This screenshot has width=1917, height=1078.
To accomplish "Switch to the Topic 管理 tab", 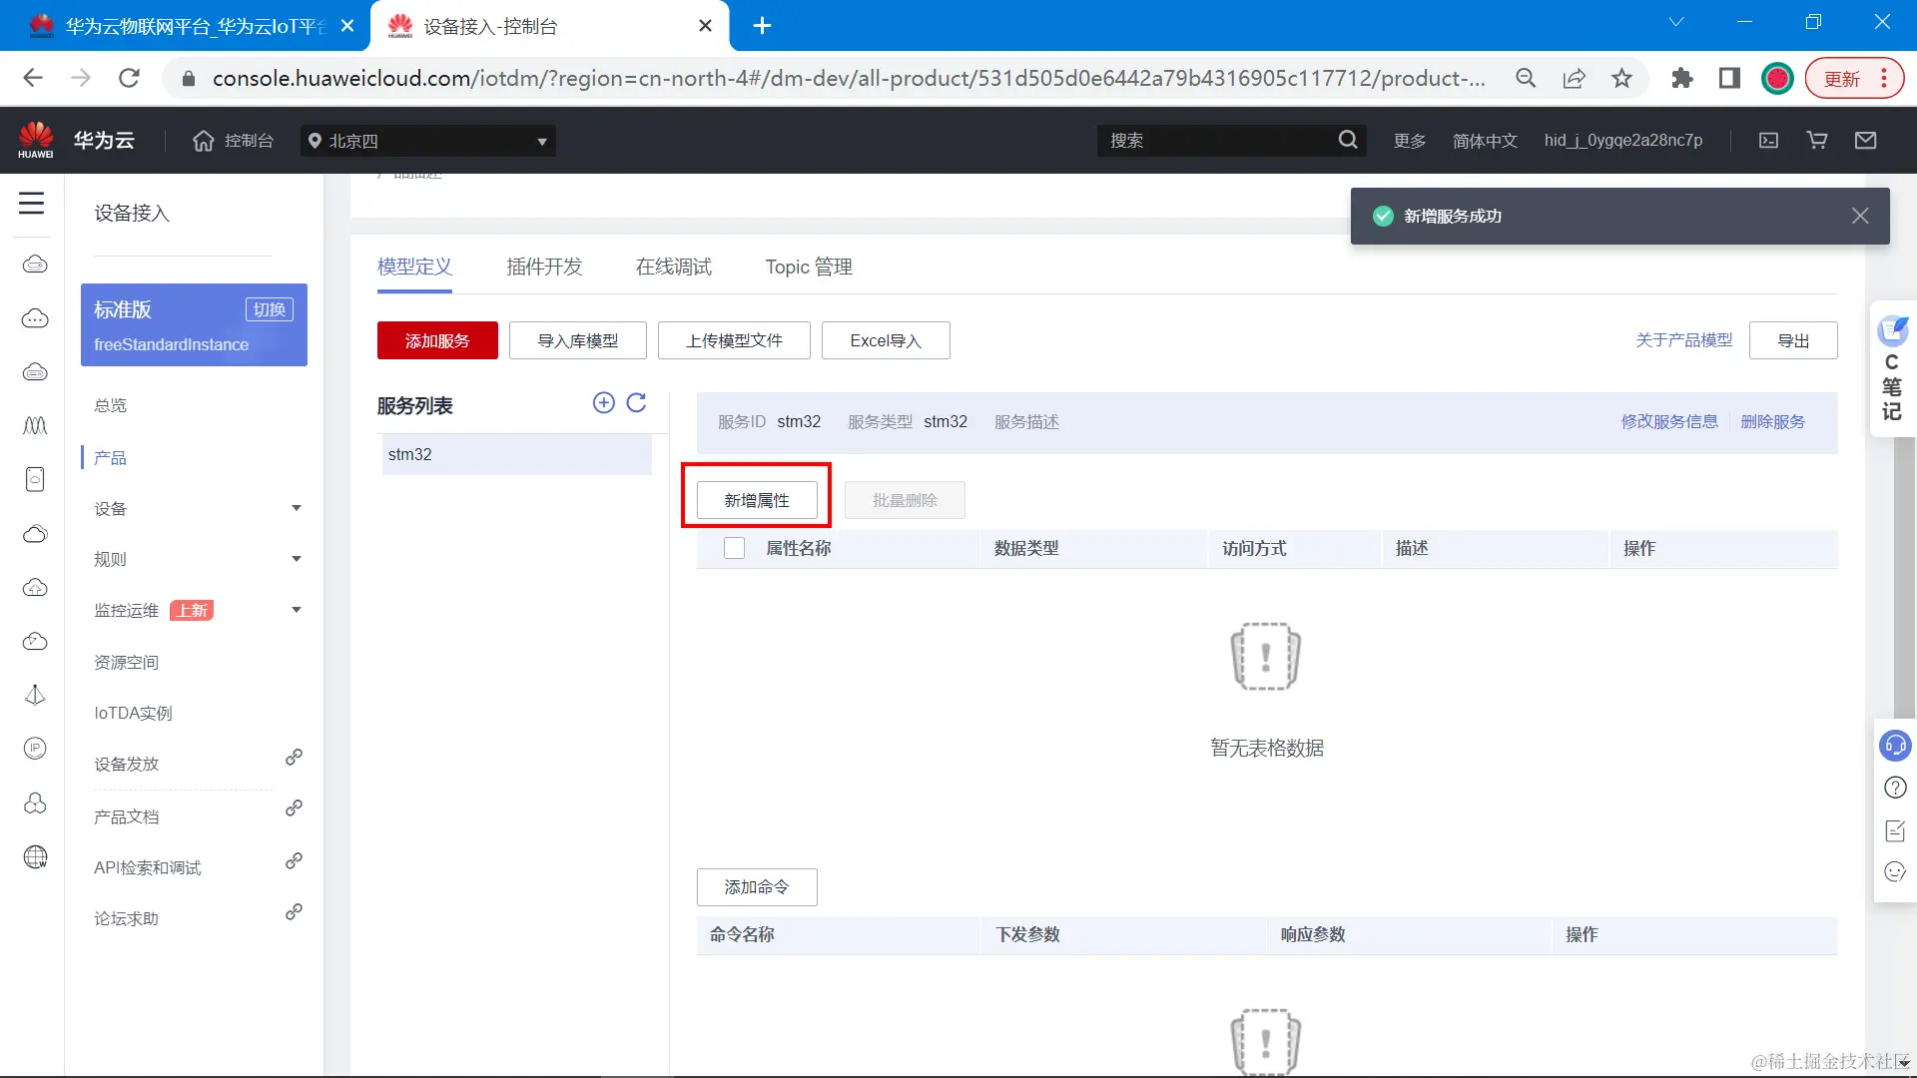I will point(809,267).
